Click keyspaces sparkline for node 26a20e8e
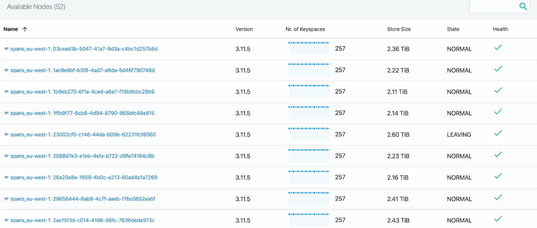The height and width of the screenshot is (228, 537). [309, 177]
